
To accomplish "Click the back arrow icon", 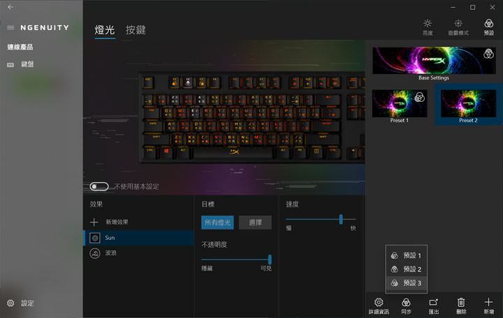I will (x=10, y=7).
